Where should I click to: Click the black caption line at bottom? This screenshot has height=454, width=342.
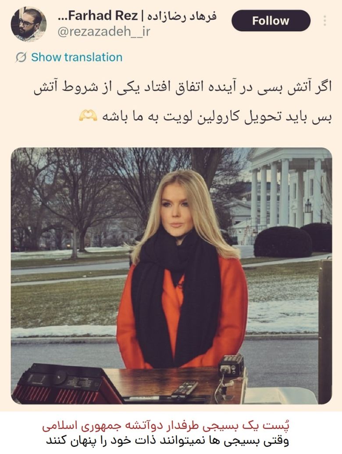point(167,441)
